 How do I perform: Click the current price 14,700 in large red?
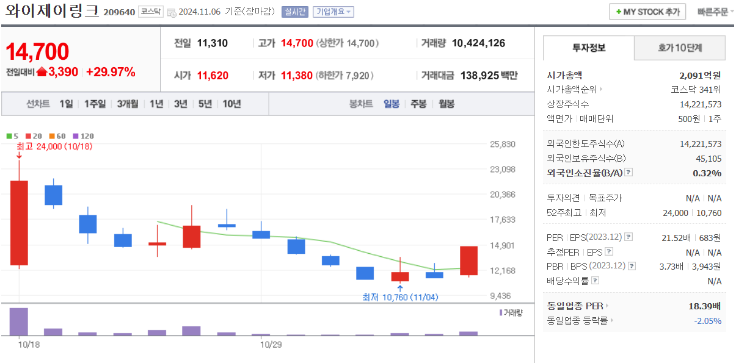pyautogui.click(x=37, y=52)
